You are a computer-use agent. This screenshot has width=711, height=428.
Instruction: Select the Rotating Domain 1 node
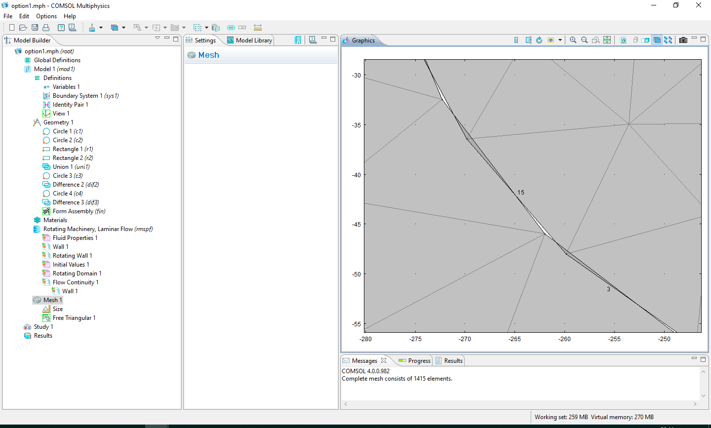click(77, 273)
